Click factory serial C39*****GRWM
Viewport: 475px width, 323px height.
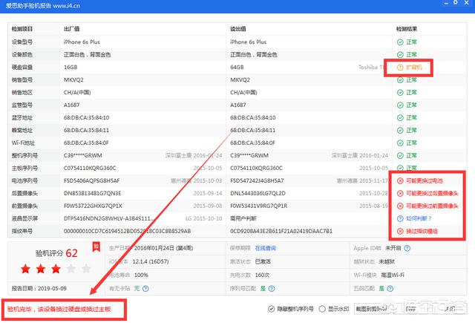point(82,155)
